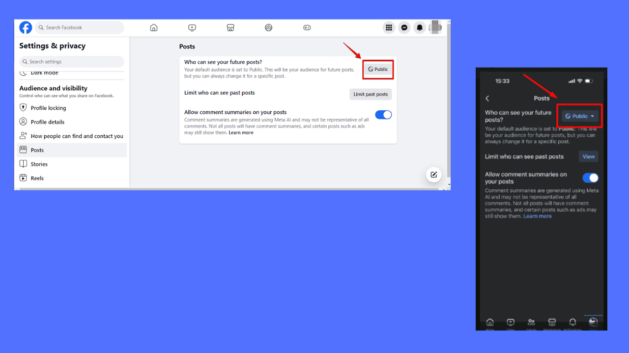Viewport: 629px width, 353px height.
Task: Click 'Who can see your future posts?' on desktop
Action: [x=223, y=62]
